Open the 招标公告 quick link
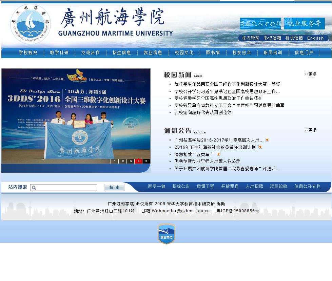This screenshot has width=332, height=281. pyautogui.click(x=181, y=186)
